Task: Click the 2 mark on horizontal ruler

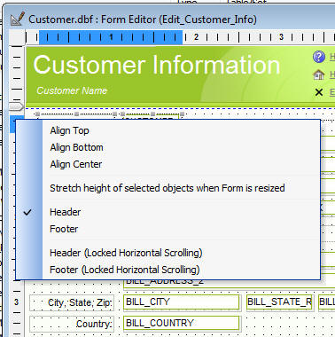Action: 196,37
